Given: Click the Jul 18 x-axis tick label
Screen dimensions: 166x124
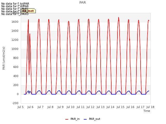Looking at the screenshot, I should (150, 107).
